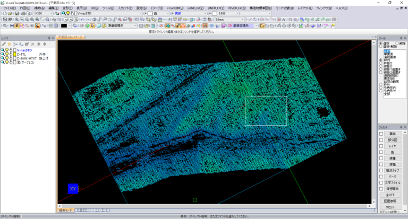Image resolution: width=408 pixels, height=219 pixels.
Task: Click the RP toolbar icon
Action: click(10, 20)
